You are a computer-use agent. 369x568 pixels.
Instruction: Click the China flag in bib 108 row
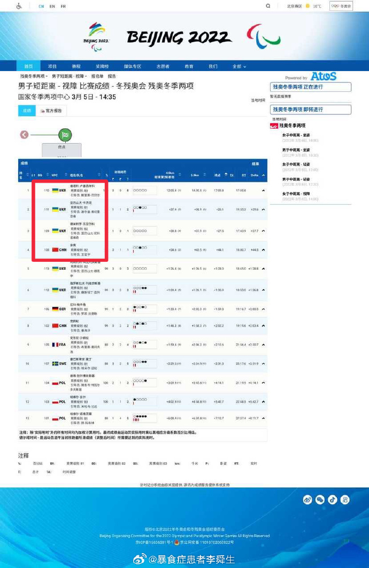pyautogui.click(x=55, y=250)
